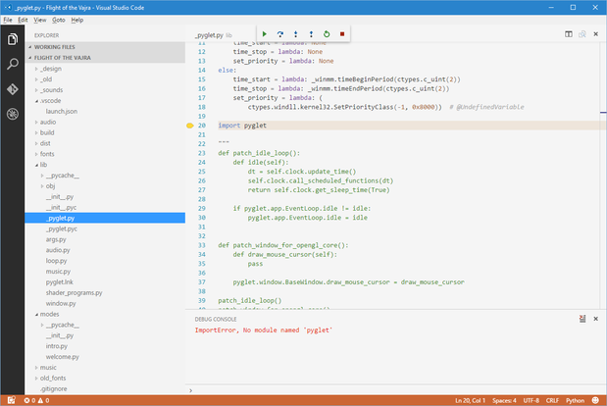Click the open changes icon in editor
This screenshot has height=406, width=607.
pos(582,34)
